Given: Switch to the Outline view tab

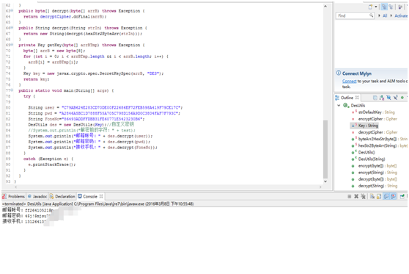Looking at the screenshot, I should [347, 98].
